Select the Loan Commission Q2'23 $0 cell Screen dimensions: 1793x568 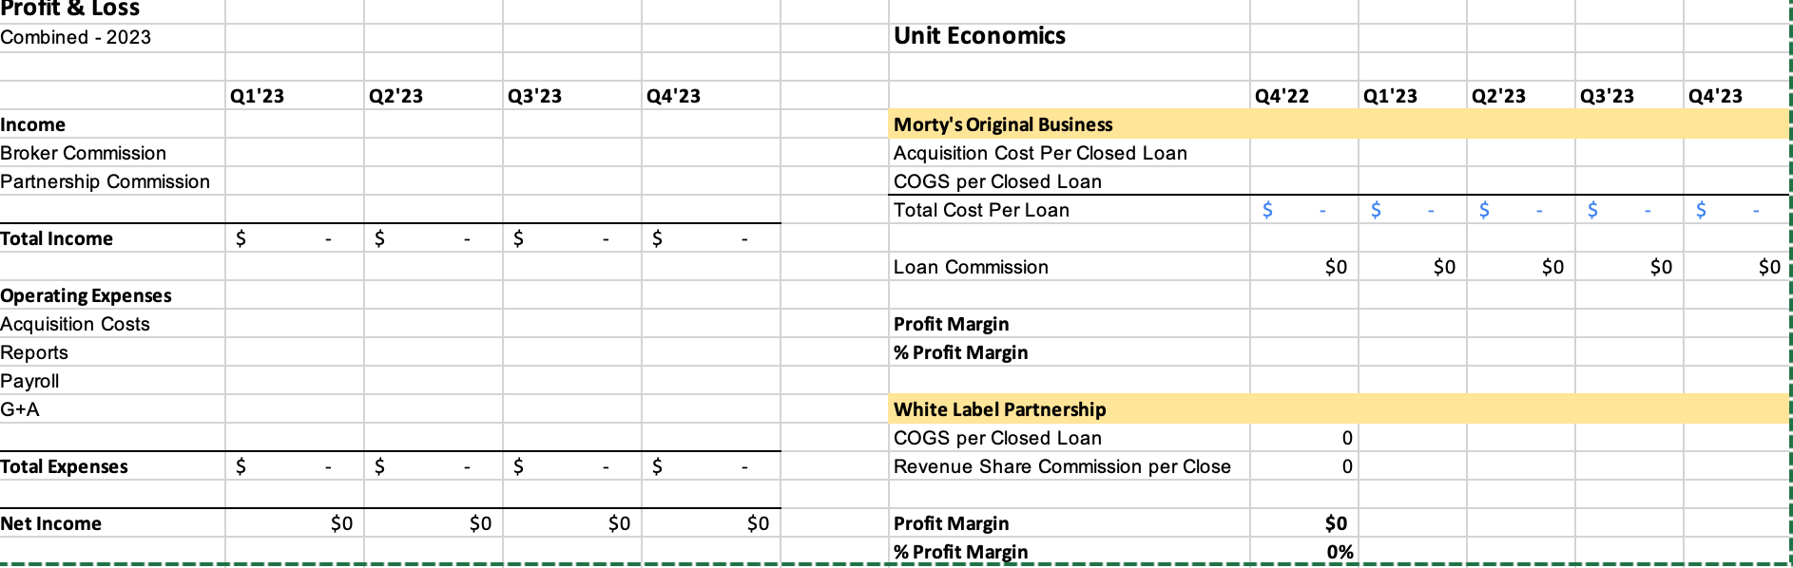tap(1521, 267)
